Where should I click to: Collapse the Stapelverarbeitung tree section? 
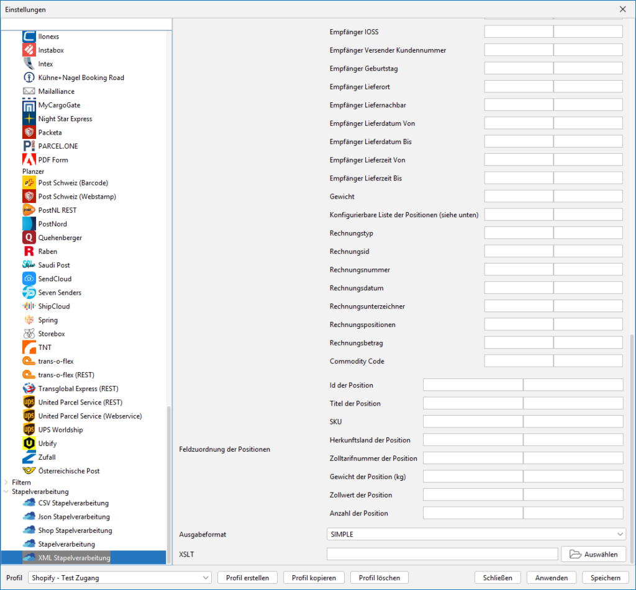pyautogui.click(x=6, y=492)
